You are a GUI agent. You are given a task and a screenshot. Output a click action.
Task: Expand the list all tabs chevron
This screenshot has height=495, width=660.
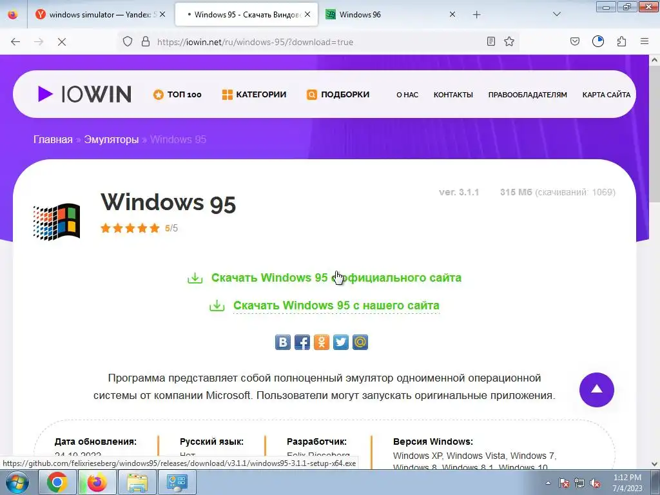[557, 14]
